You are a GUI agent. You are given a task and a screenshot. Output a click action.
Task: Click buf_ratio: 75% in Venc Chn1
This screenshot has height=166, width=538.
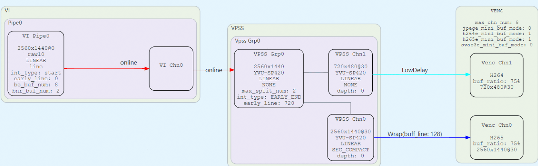click(x=496, y=81)
